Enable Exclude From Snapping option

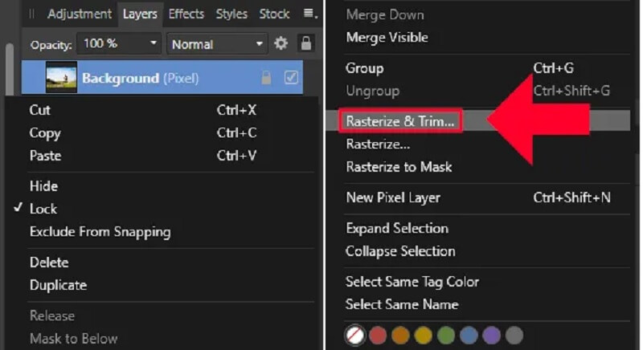(100, 232)
